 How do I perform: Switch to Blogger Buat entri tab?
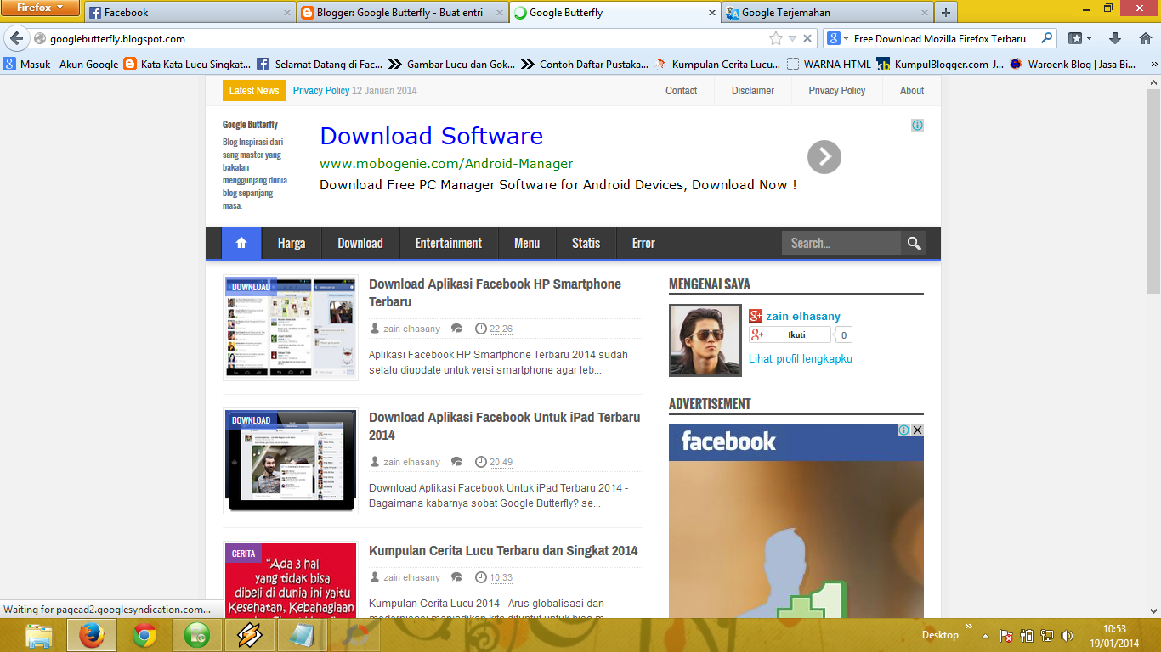pyautogui.click(x=403, y=13)
